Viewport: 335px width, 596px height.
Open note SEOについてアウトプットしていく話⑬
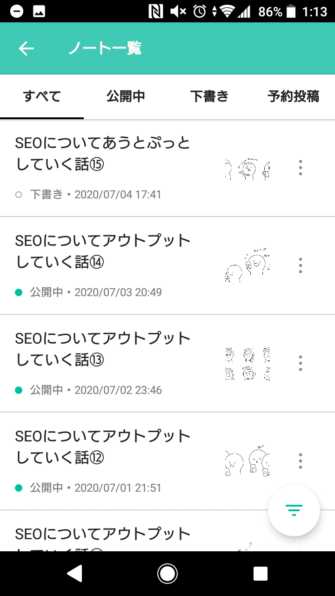click(x=167, y=364)
